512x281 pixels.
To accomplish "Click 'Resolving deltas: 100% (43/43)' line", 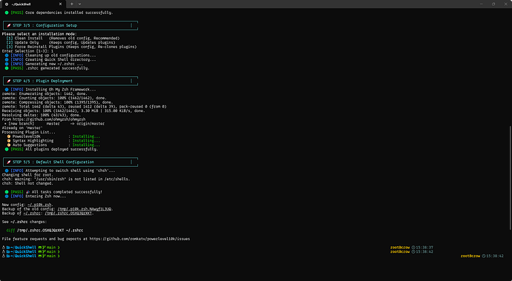I will pos(42,115).
